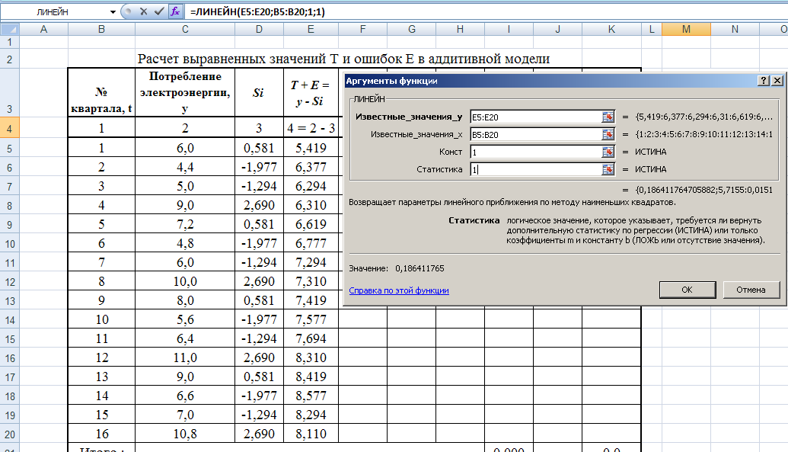The width and height of the screenshot is (788, 452).
Task: Click cell with value 7,310
Action: tap(311, 281)
